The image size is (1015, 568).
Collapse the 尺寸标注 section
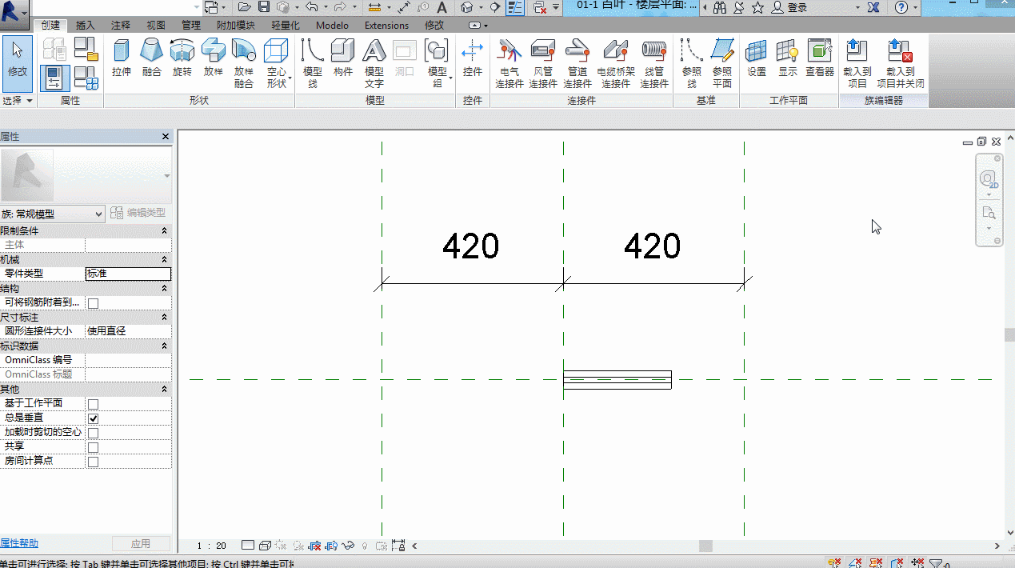click(165, 318)
